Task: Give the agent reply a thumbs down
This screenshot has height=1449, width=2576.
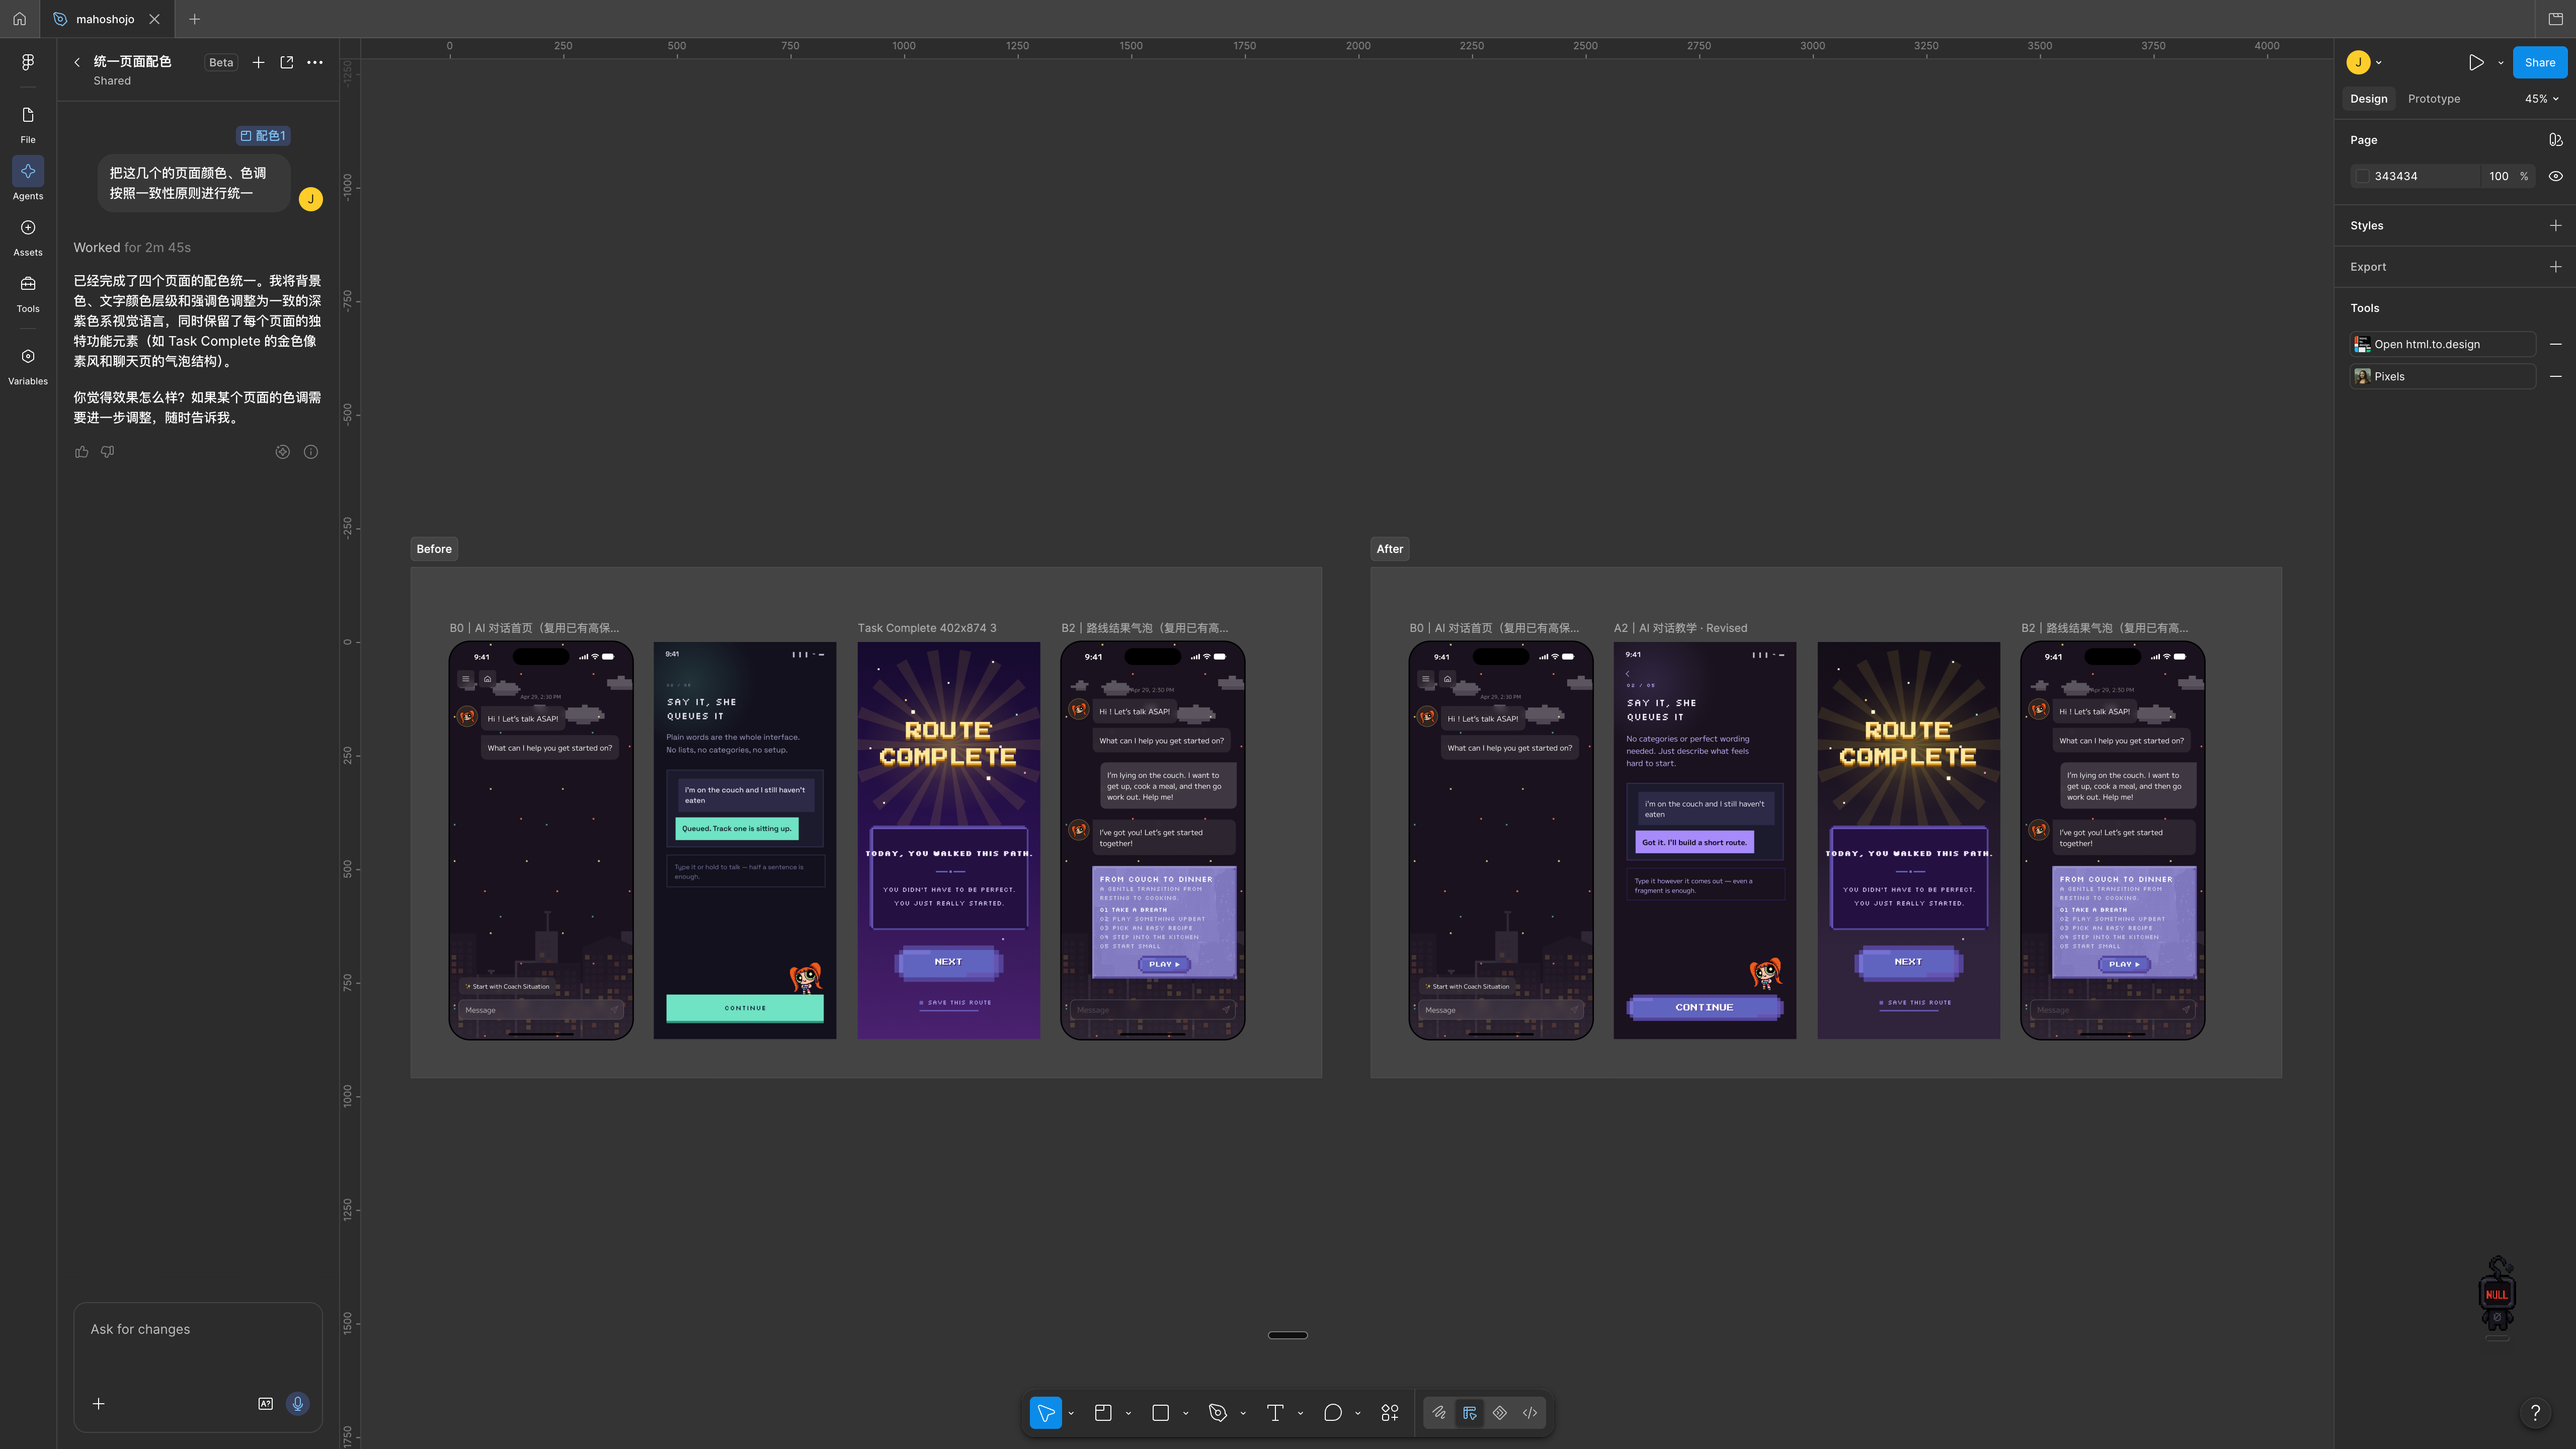Action: tap(108, 452)
